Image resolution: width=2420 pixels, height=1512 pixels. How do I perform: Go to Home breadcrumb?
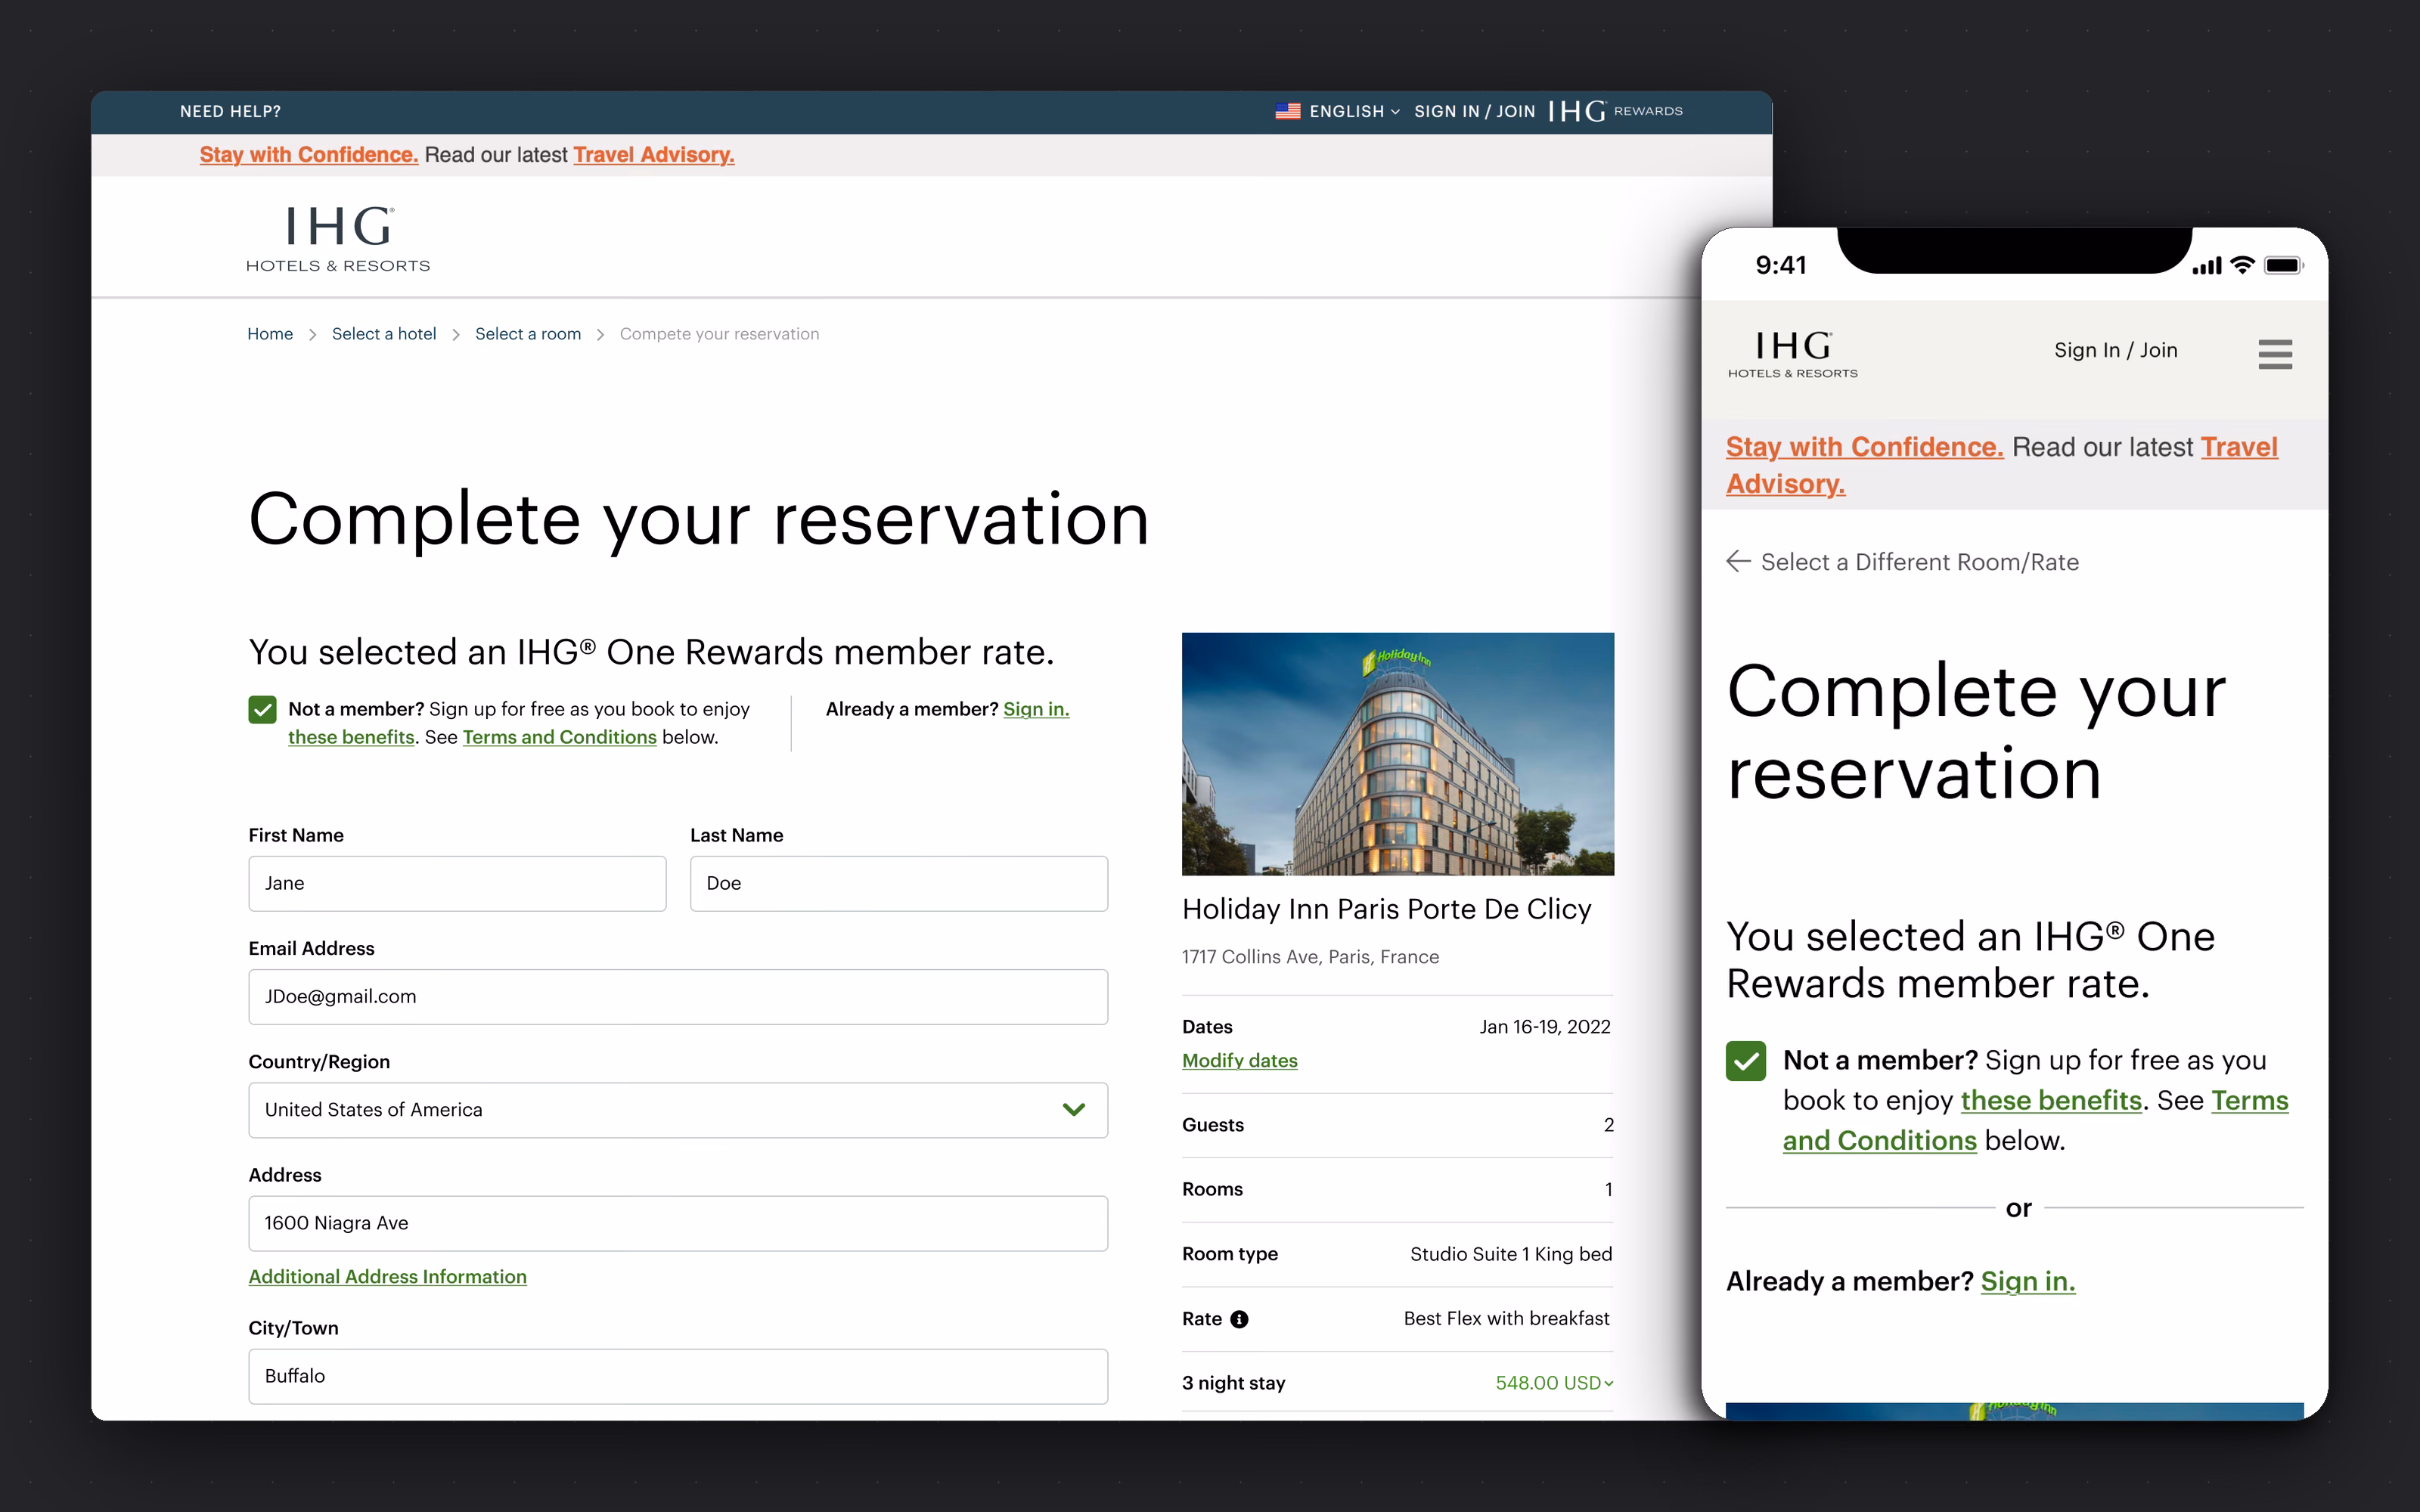[270, 334]
